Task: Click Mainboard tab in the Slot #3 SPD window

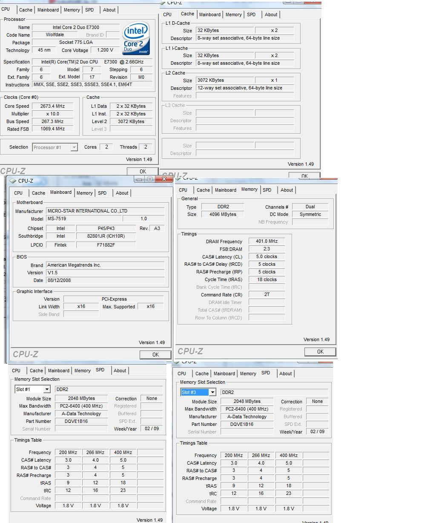Action: pyautogui.click(x=224, y=374)
